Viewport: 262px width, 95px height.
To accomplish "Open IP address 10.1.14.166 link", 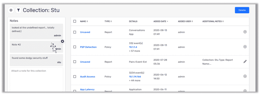I will click(x=135, y=77).
